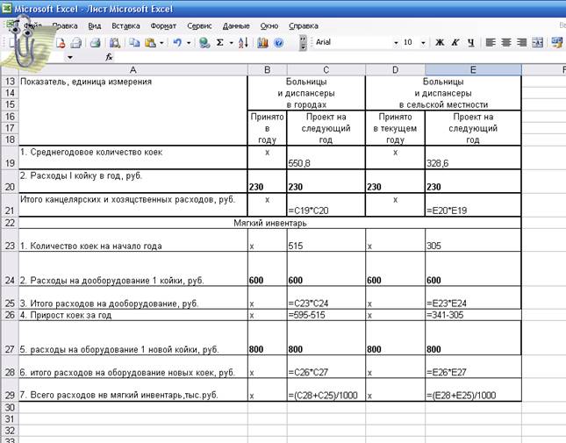The image size is (566, 443).
Task: Open the Сервис menu
Action: 199,26
